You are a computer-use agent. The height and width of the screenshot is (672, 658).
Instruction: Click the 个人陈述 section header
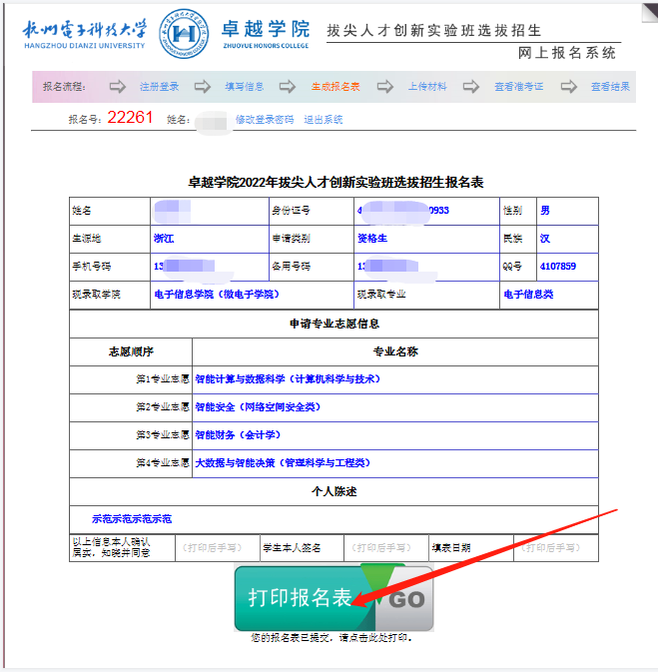click(333, 491)
